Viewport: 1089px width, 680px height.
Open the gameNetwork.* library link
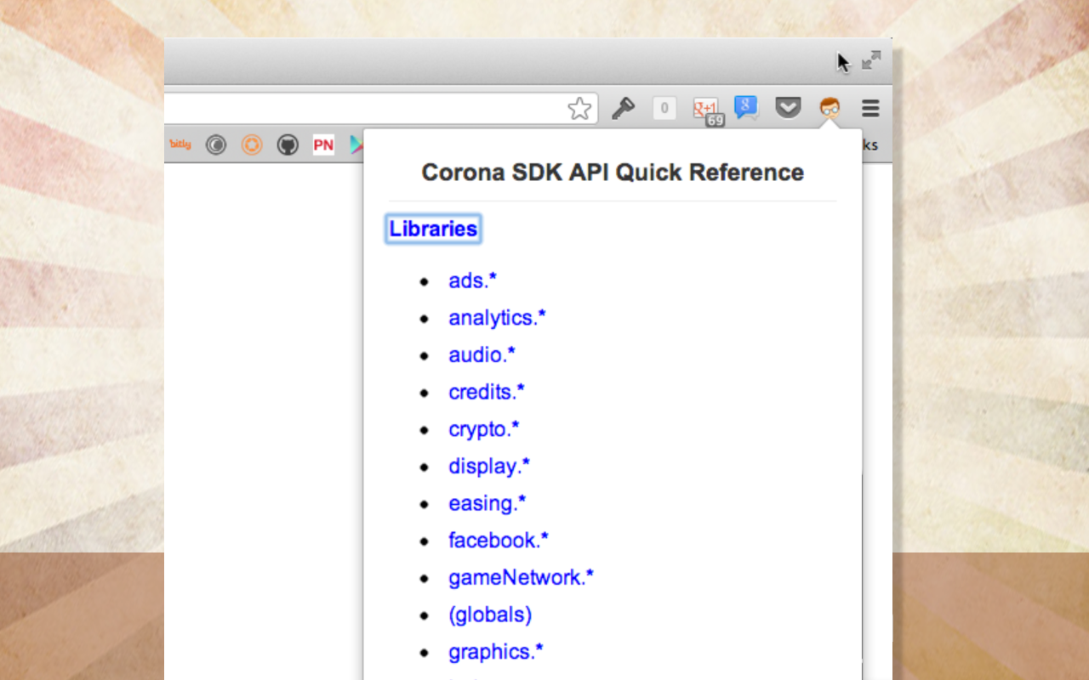[522, 578]
